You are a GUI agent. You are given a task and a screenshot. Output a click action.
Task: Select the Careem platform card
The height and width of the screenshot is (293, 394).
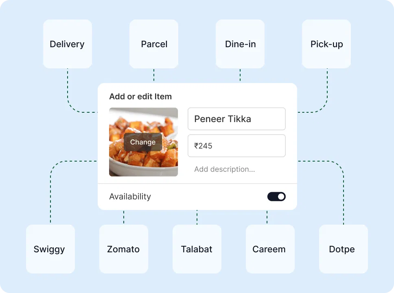(270, 249)
